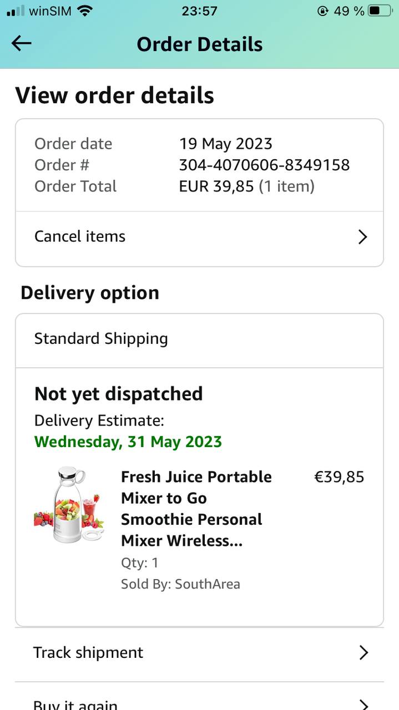Tap the cellular signal bars icon
This screenshot has height=710, width=399.
(16, 11)
